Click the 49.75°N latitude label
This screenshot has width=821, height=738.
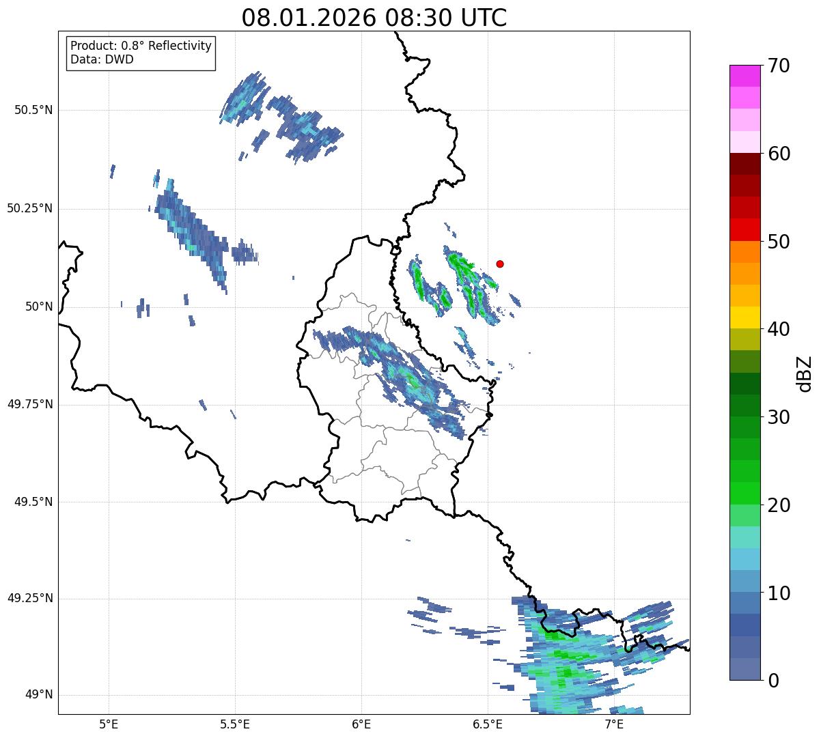29,404
